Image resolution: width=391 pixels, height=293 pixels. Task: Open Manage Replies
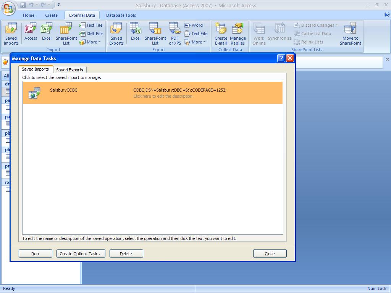click(238, 34)
